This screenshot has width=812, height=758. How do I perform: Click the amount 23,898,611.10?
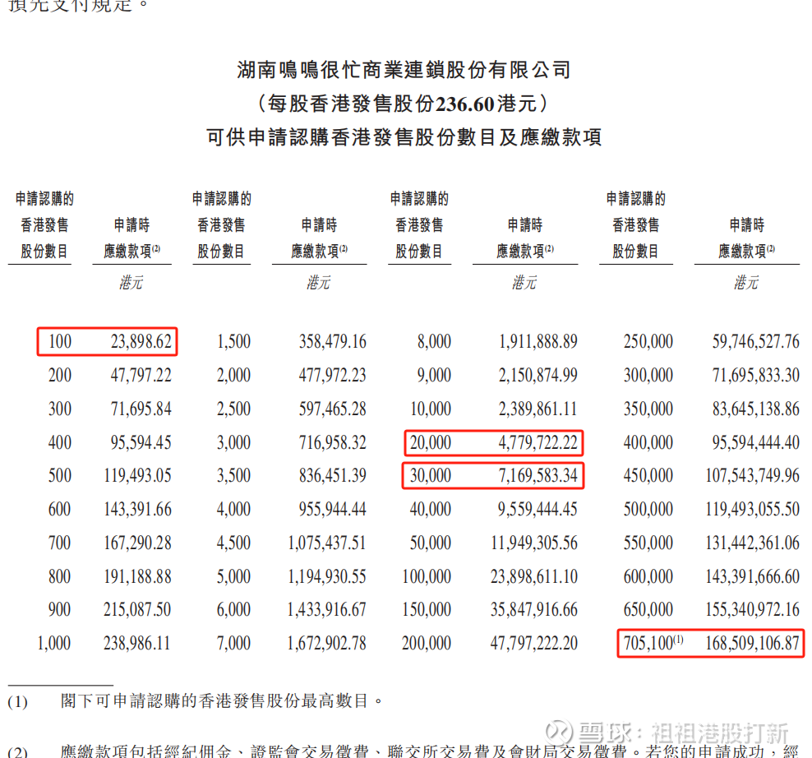(x=534, y=576)
